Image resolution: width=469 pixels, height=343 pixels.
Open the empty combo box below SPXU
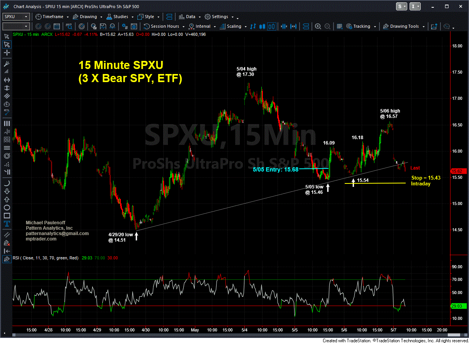click(16, 27)
